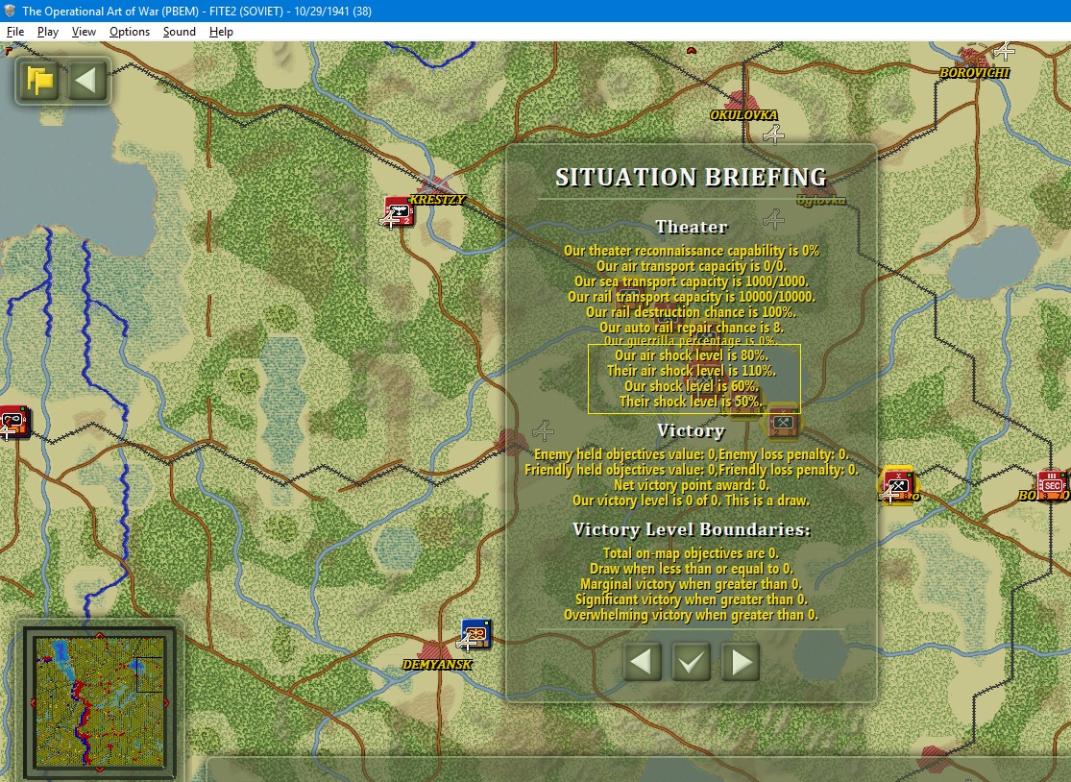
Task: Go to the next briefing page arrow
Action: click(x=741, y=661)
